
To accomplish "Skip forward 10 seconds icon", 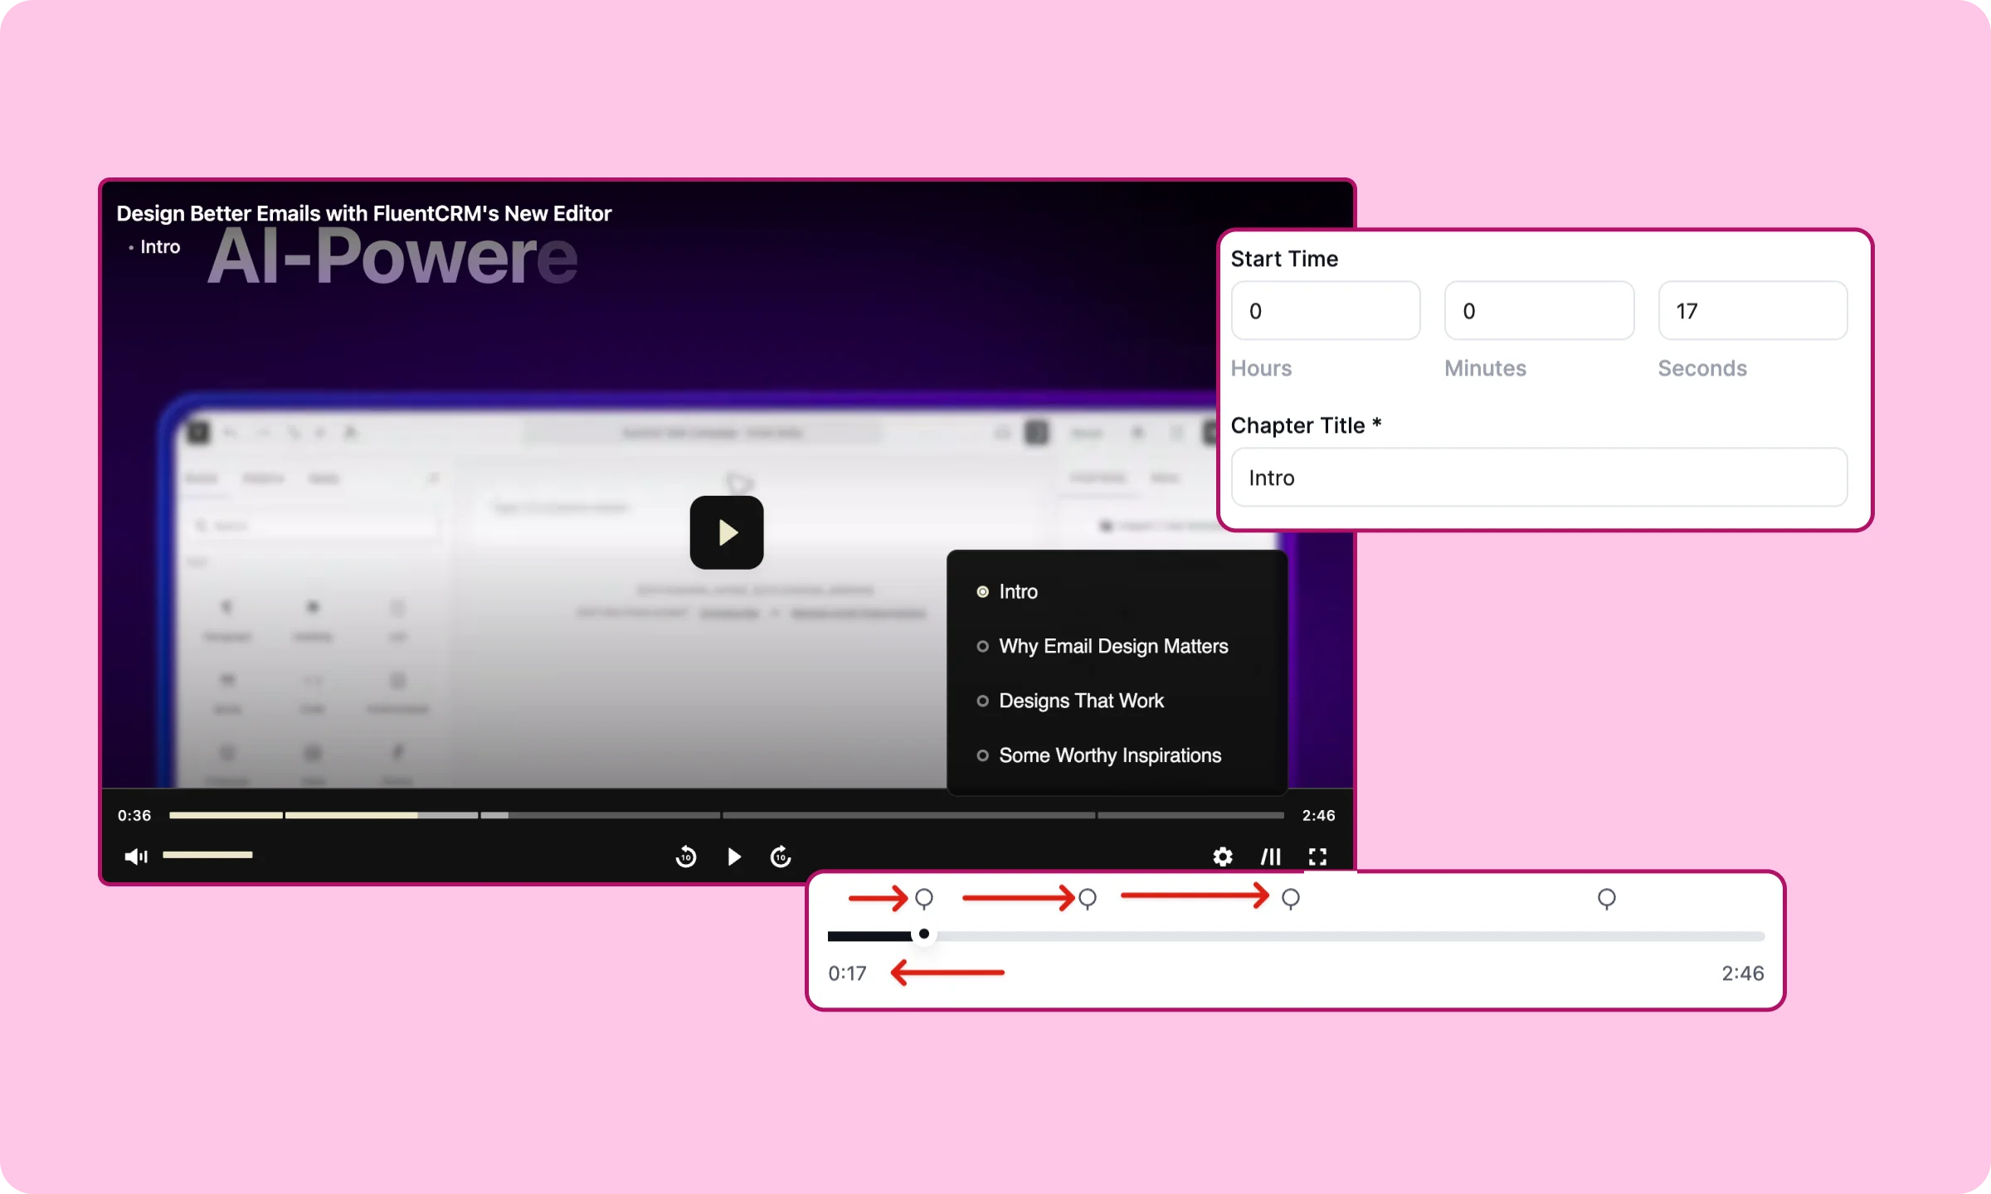I will point(781,857).
